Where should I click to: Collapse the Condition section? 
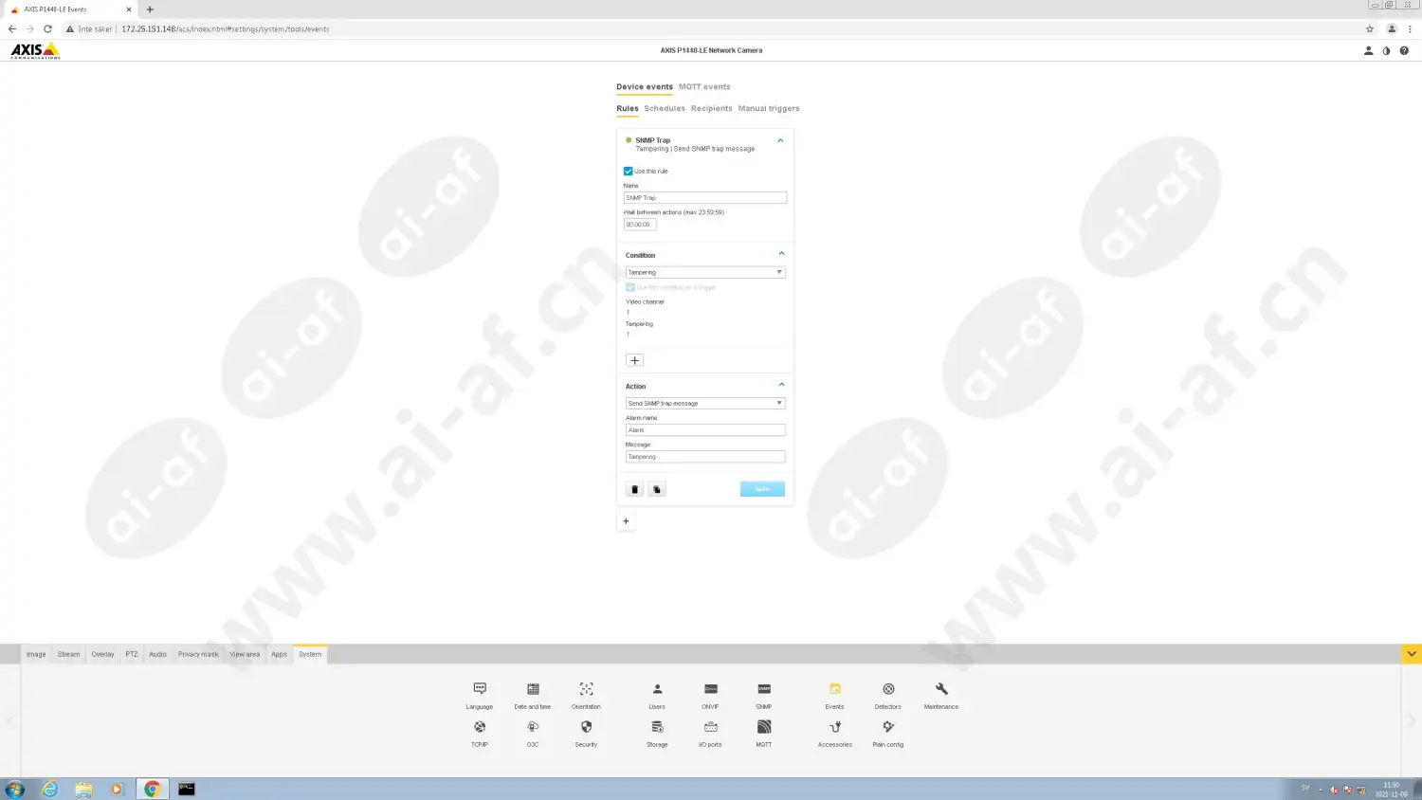pos(781,254)
